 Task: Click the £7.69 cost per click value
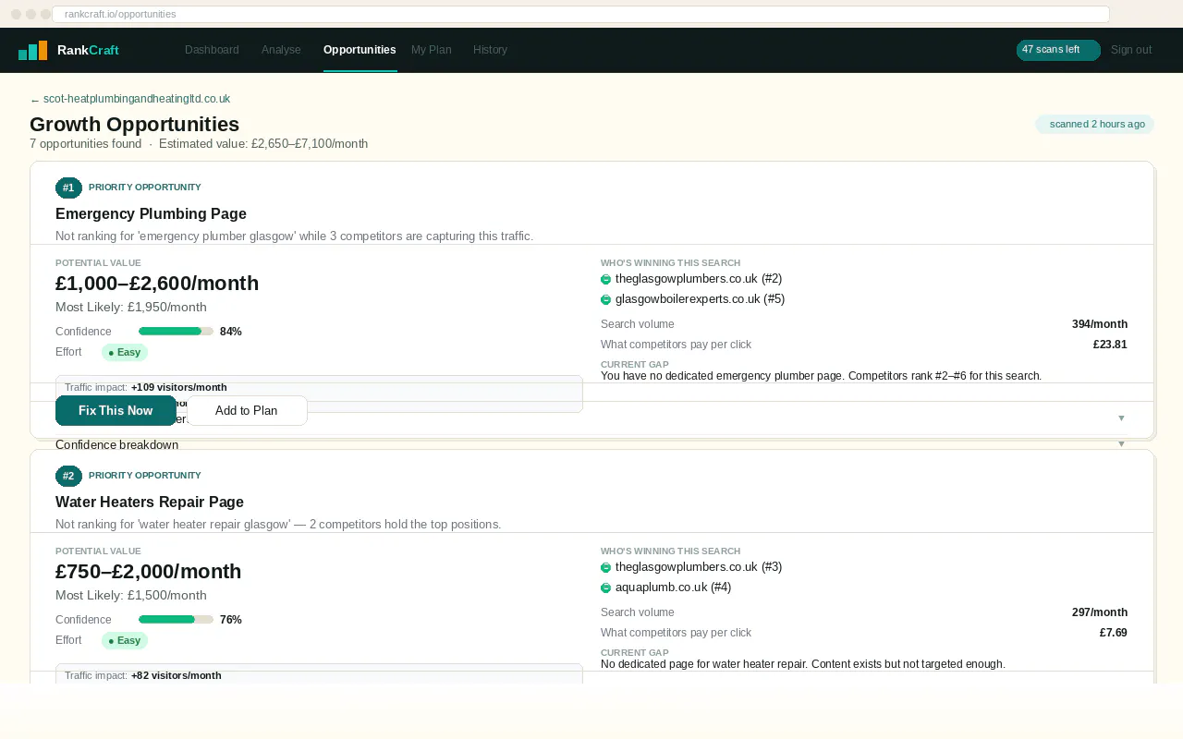tap(1114, 633)
